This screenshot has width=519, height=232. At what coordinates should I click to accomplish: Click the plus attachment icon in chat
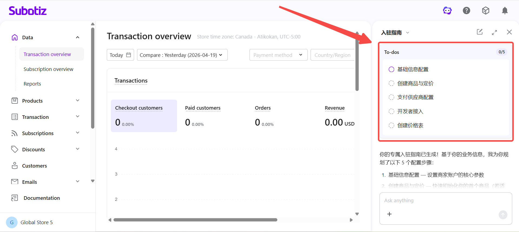coord(389,214)
